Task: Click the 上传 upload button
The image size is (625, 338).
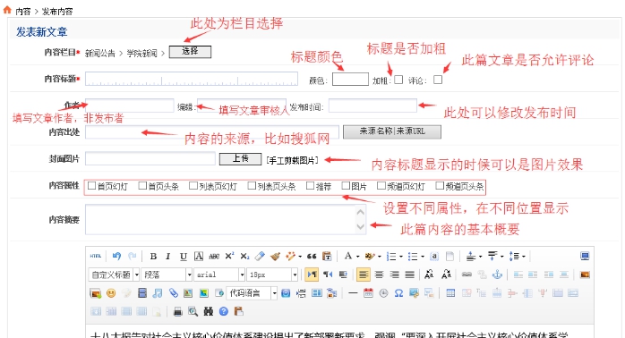Action: (x=240, y=159)
